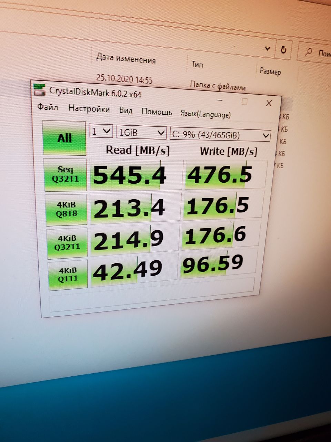Click the Write [MB/s] column label
This screenshot has width=331, height=442.
pyautogui.click(x=229, y=151)
